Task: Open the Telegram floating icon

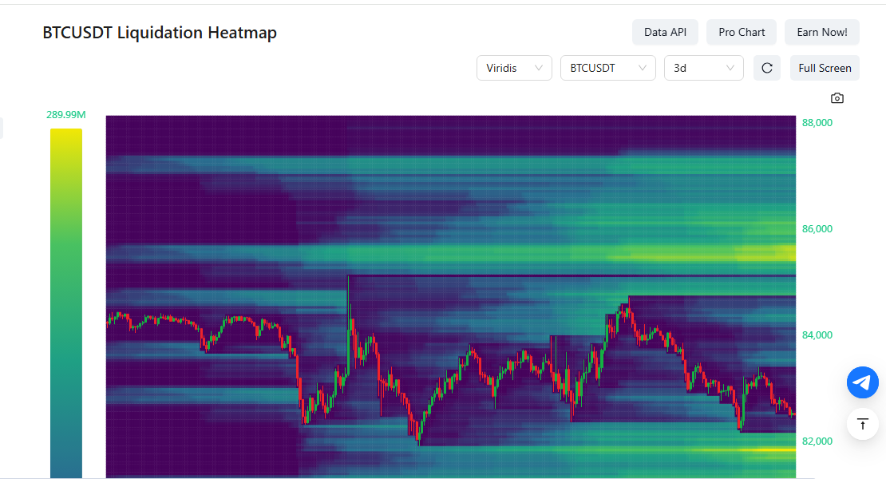Action: click(x=862, y=383)
